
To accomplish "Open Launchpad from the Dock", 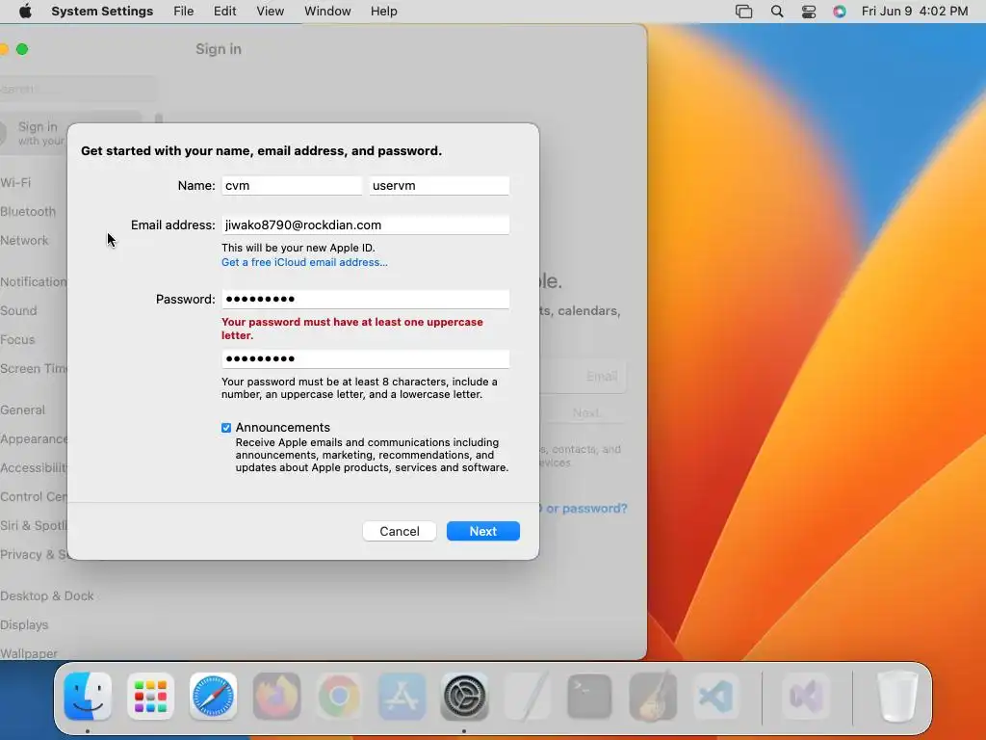I will coord(150,697).
